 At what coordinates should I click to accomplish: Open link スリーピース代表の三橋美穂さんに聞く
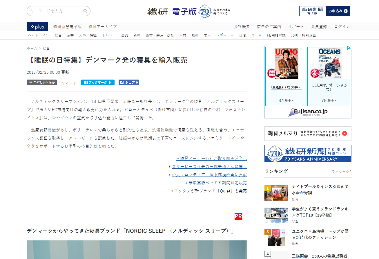pyautogui.click(x=209, y=167)
